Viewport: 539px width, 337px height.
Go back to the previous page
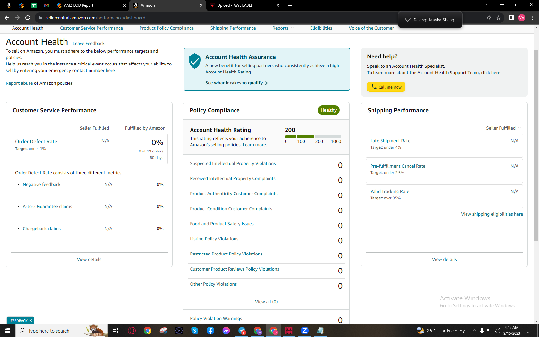click(x=7, y=18)
